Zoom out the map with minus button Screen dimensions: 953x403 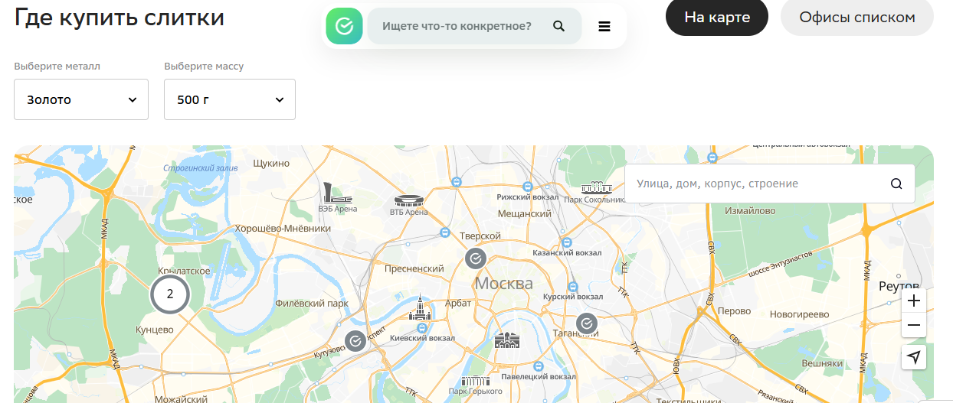coord(913,326)
